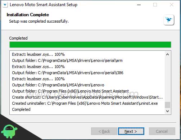Click the Next button
This screenshot has height=140, width=181.
click(131, 131)
